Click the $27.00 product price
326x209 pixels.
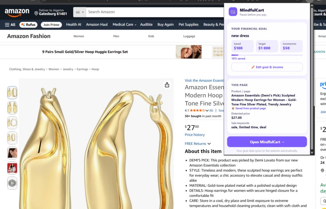coord(192,127)
